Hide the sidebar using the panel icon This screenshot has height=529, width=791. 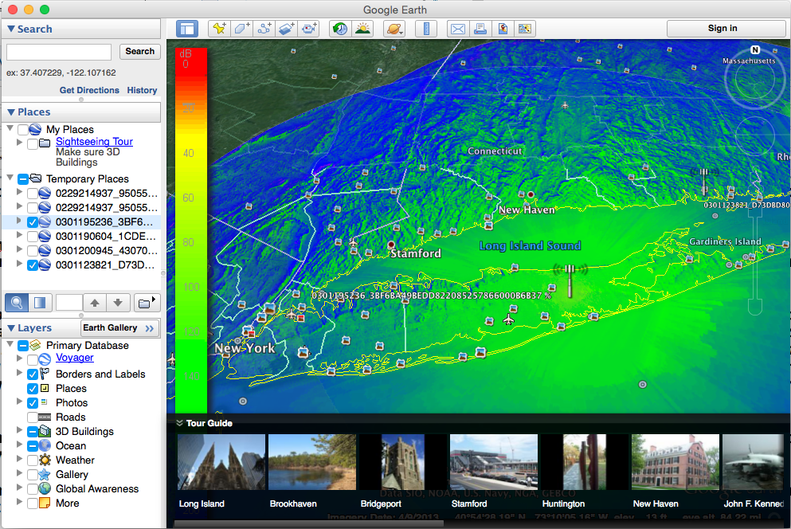(186, 28)
